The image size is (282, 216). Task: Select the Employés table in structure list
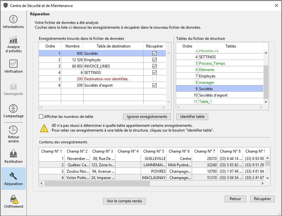pyautogui.click(x=207, y=76)
